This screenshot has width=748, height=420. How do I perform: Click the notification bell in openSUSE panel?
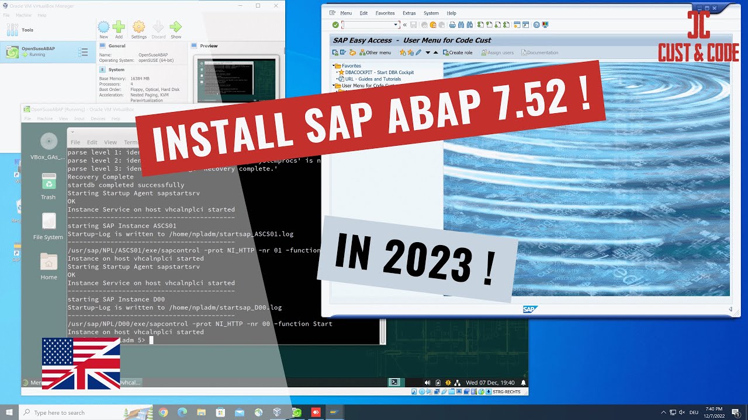[x=523, y=383]
